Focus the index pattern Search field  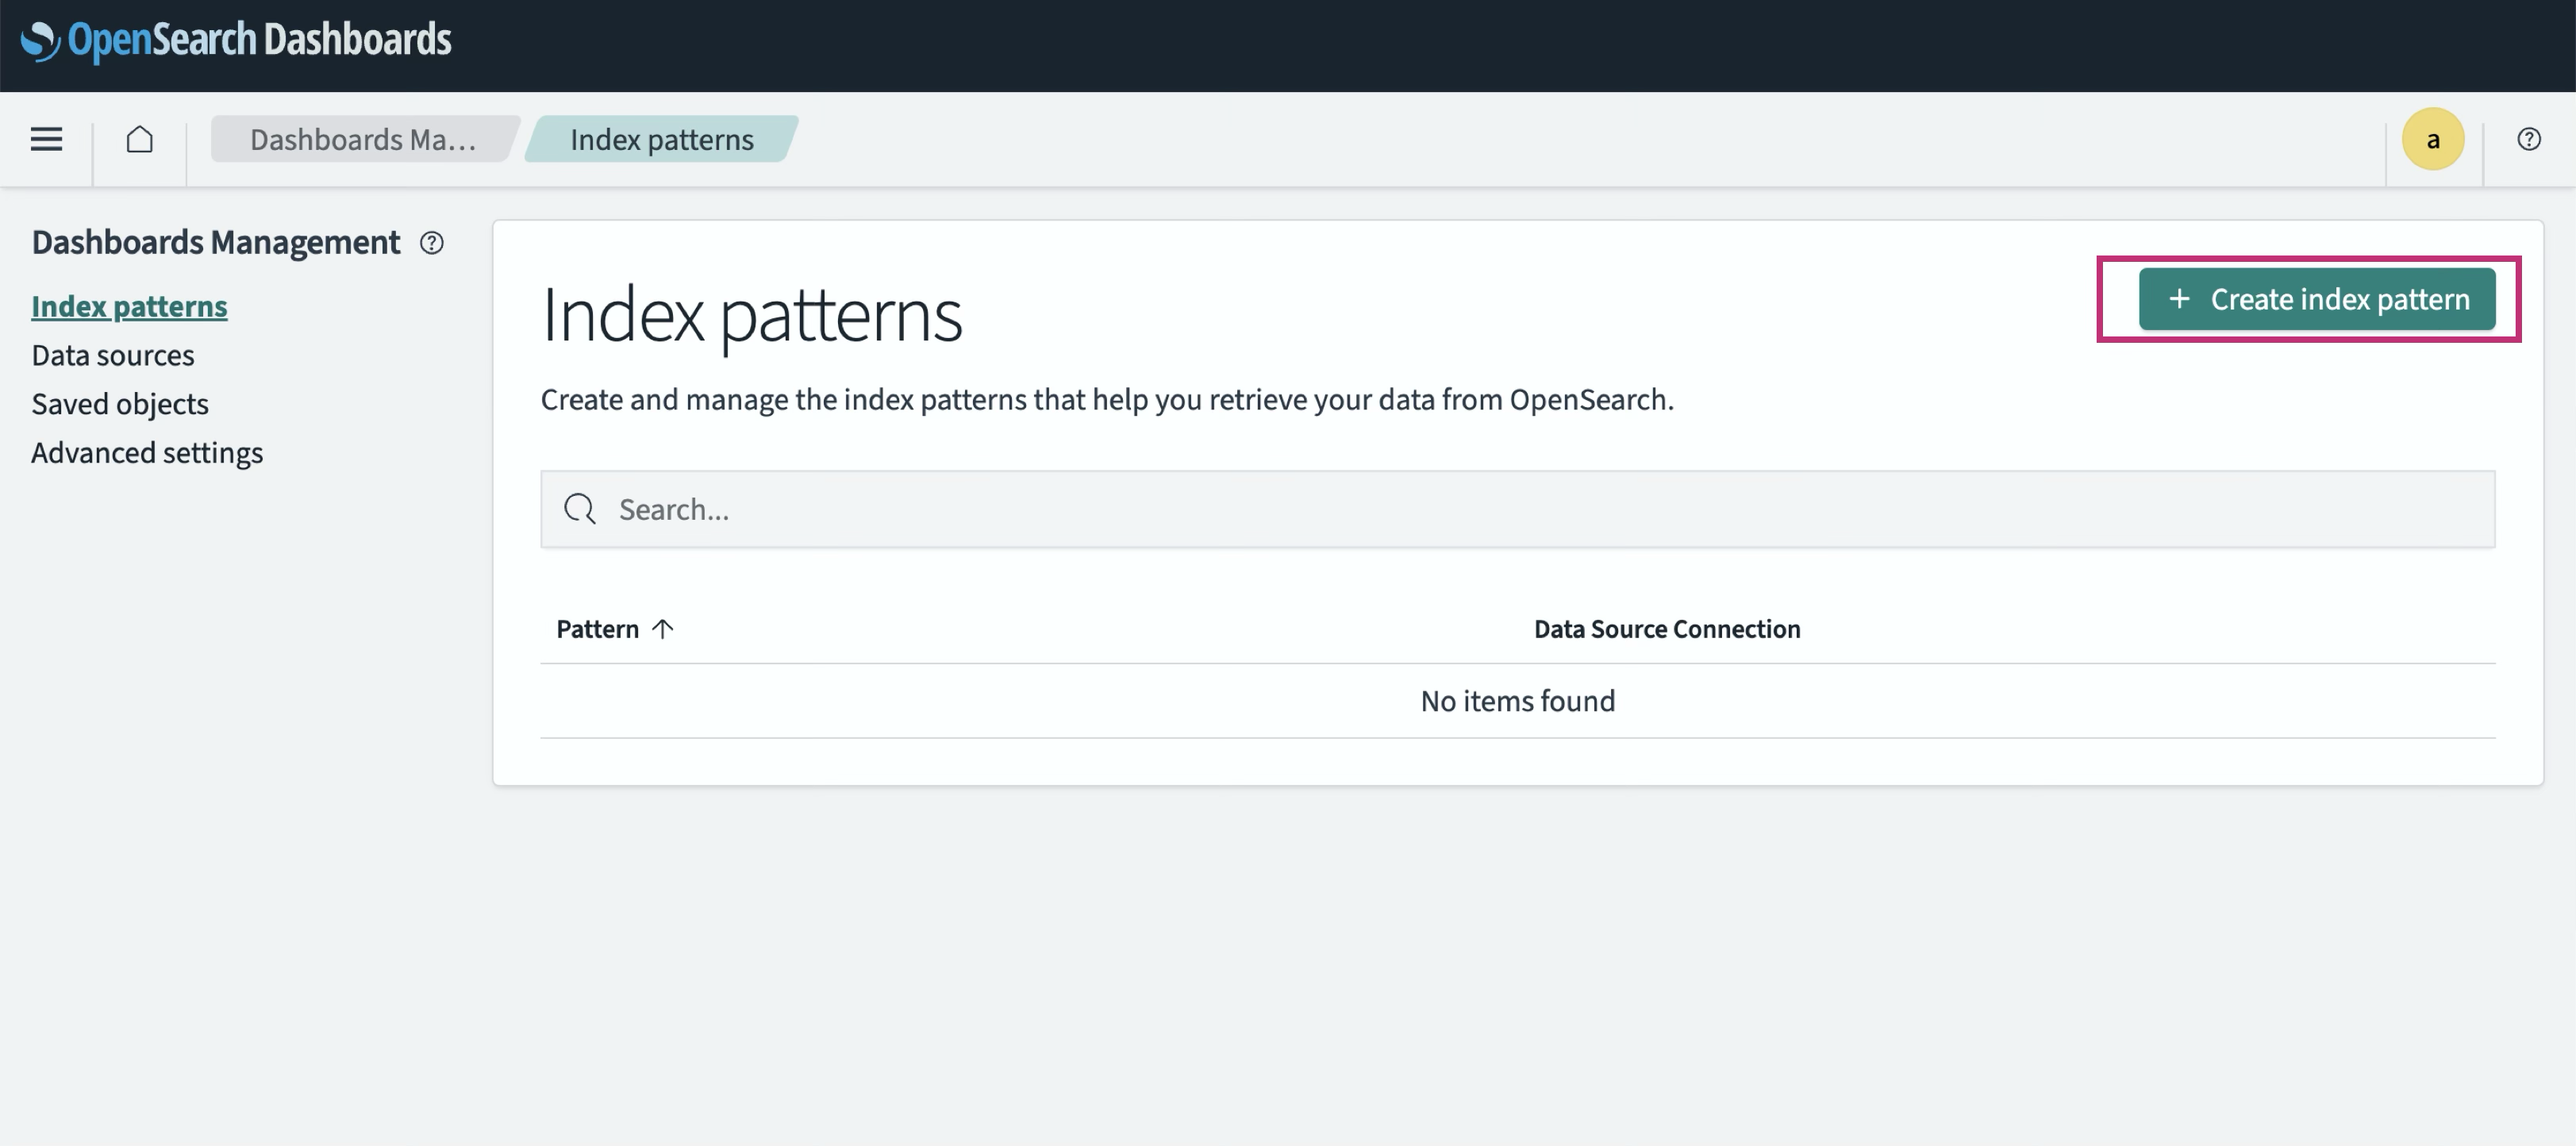coord(1518,509)
